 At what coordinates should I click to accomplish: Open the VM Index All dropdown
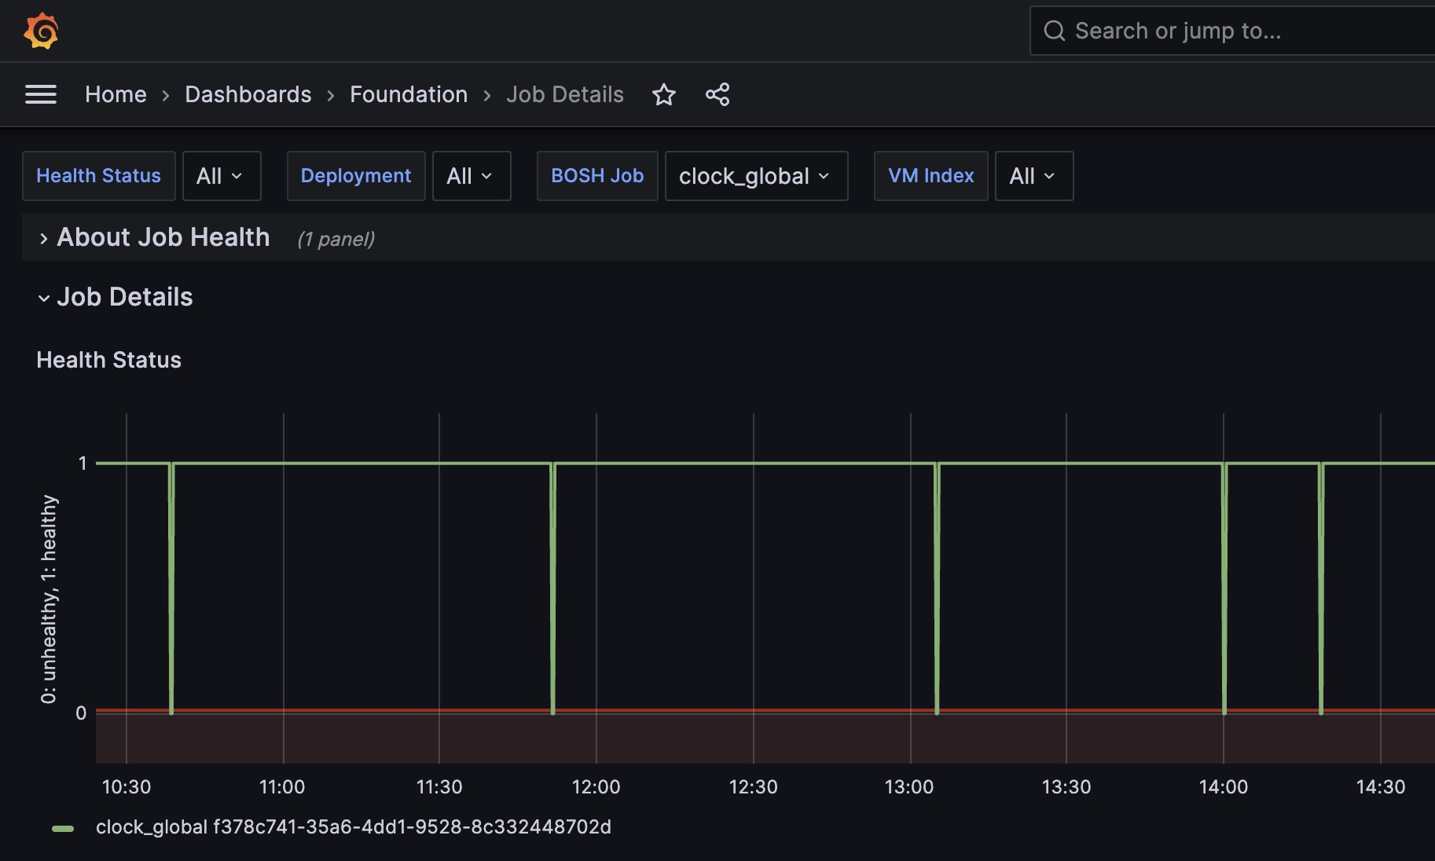[x=1033, y=176]
